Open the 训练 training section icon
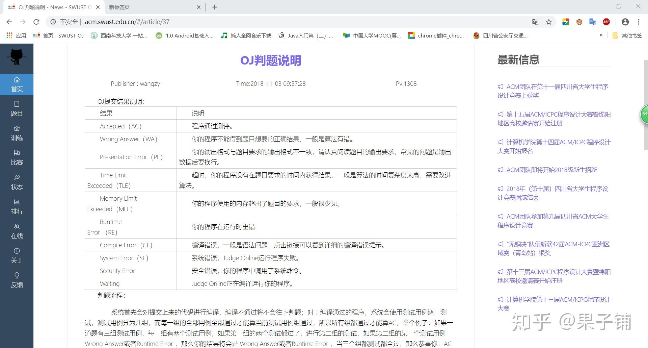Image resolution: width=648 pixels, height=348 pixels. 17,133
